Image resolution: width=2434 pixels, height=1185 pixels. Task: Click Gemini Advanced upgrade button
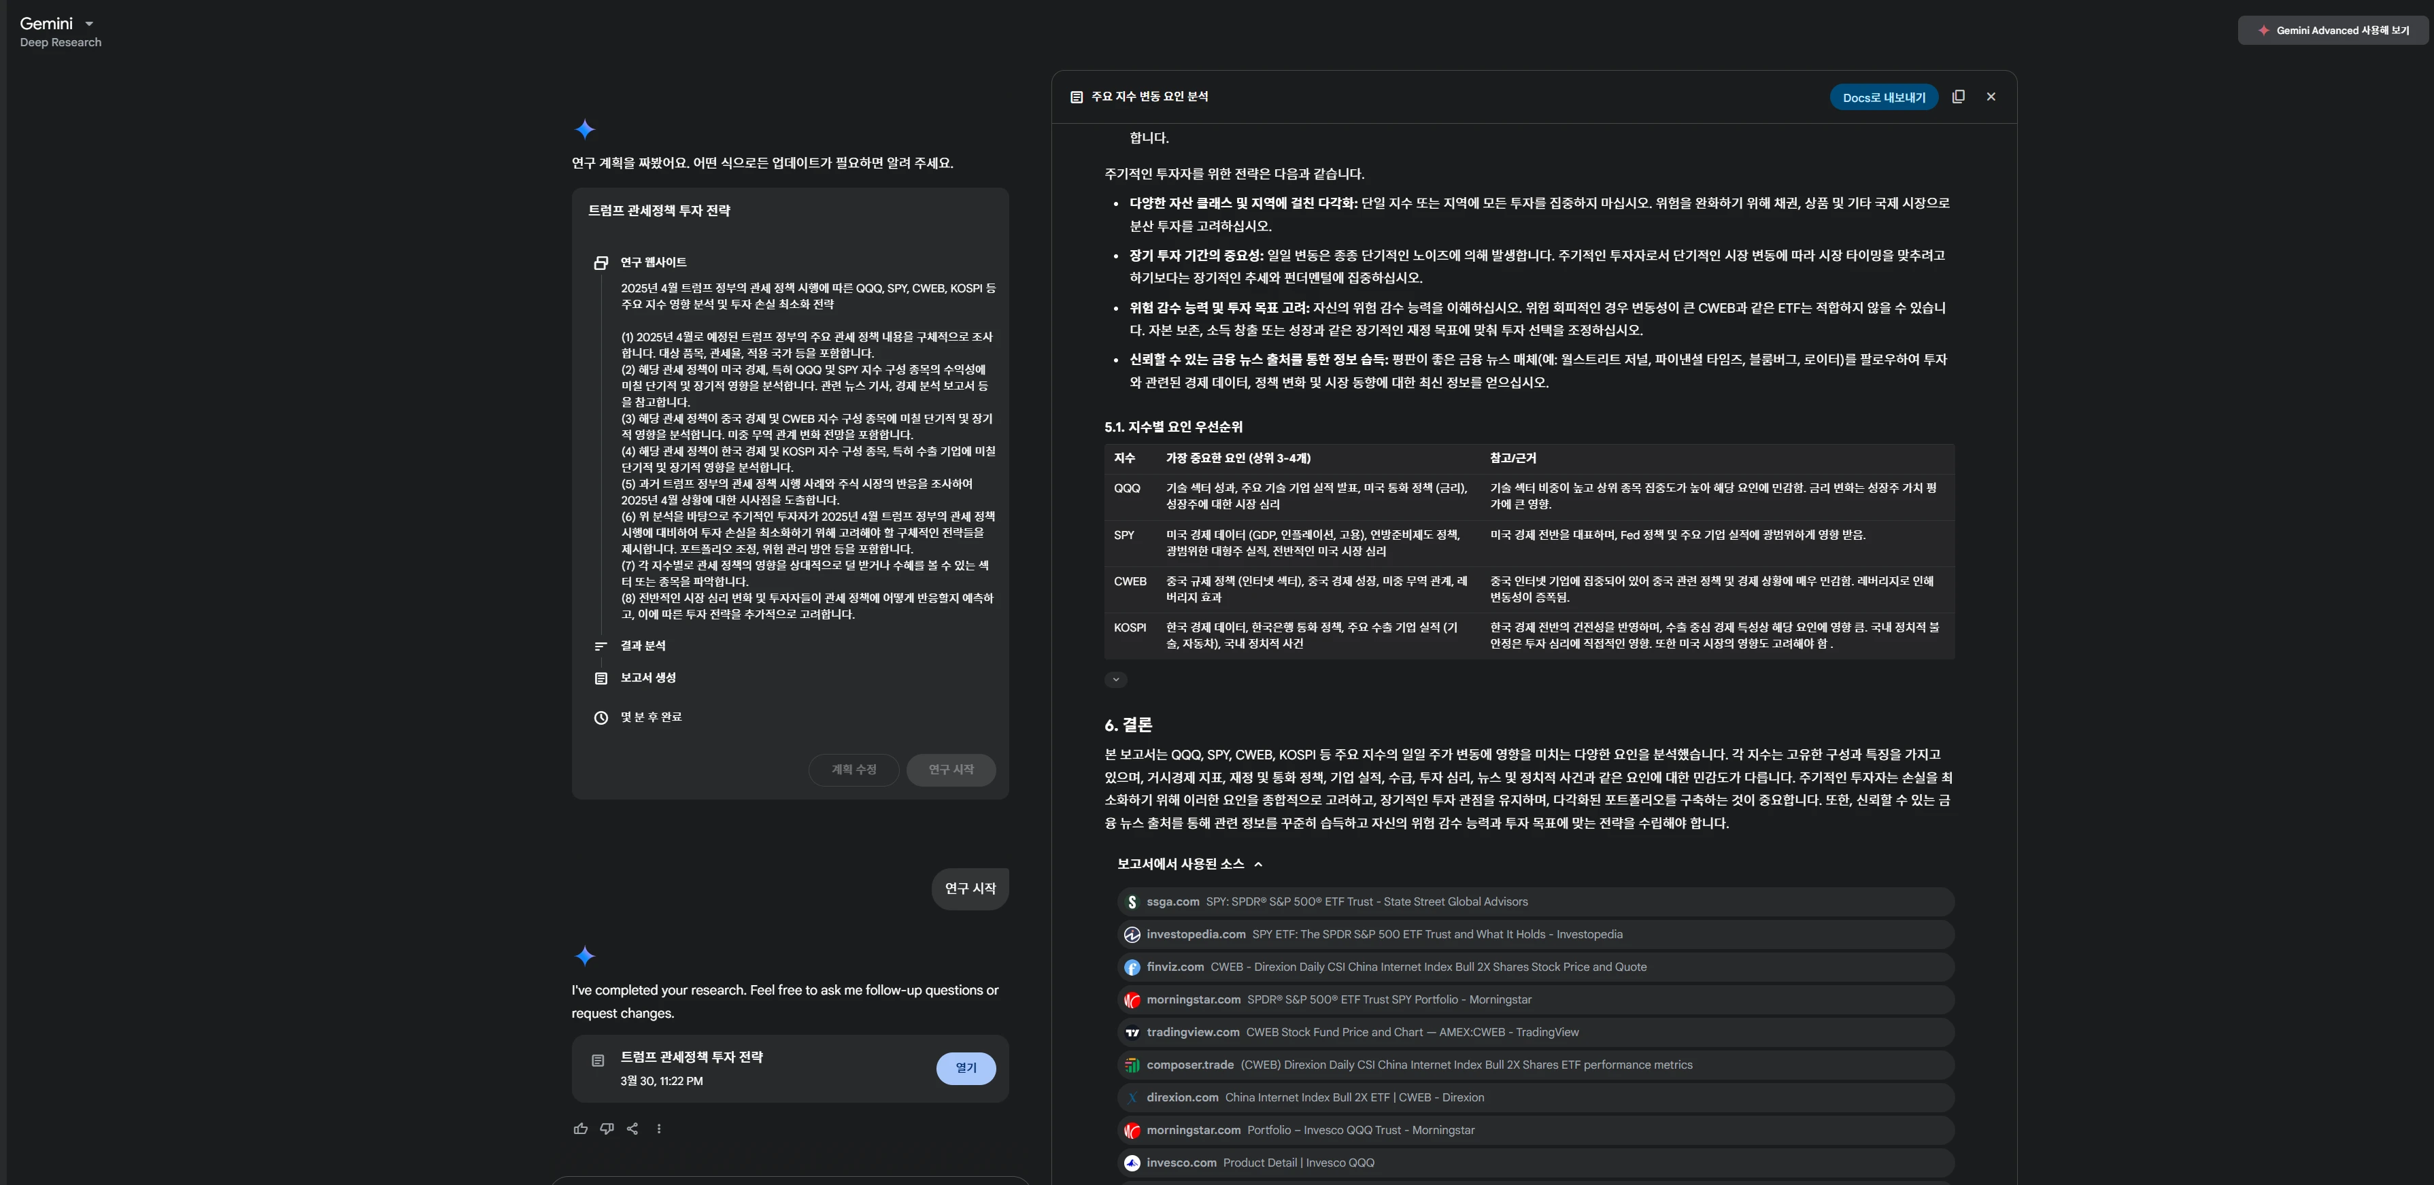pos(2333,30)
